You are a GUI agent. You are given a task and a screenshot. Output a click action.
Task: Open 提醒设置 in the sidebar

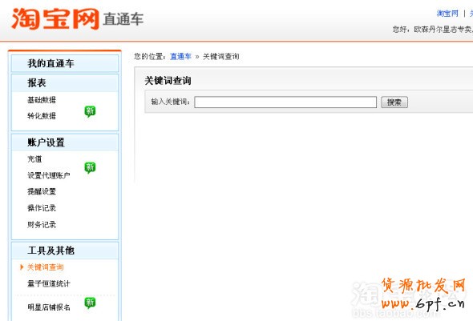pyautogui.click(x=42, y=191)
